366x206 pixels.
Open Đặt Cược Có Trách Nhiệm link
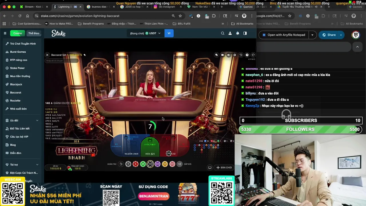tap(22, 173)
